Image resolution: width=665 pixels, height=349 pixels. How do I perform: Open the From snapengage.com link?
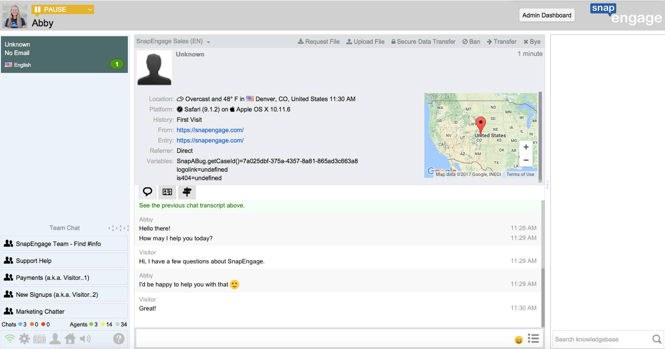point(210,130)
